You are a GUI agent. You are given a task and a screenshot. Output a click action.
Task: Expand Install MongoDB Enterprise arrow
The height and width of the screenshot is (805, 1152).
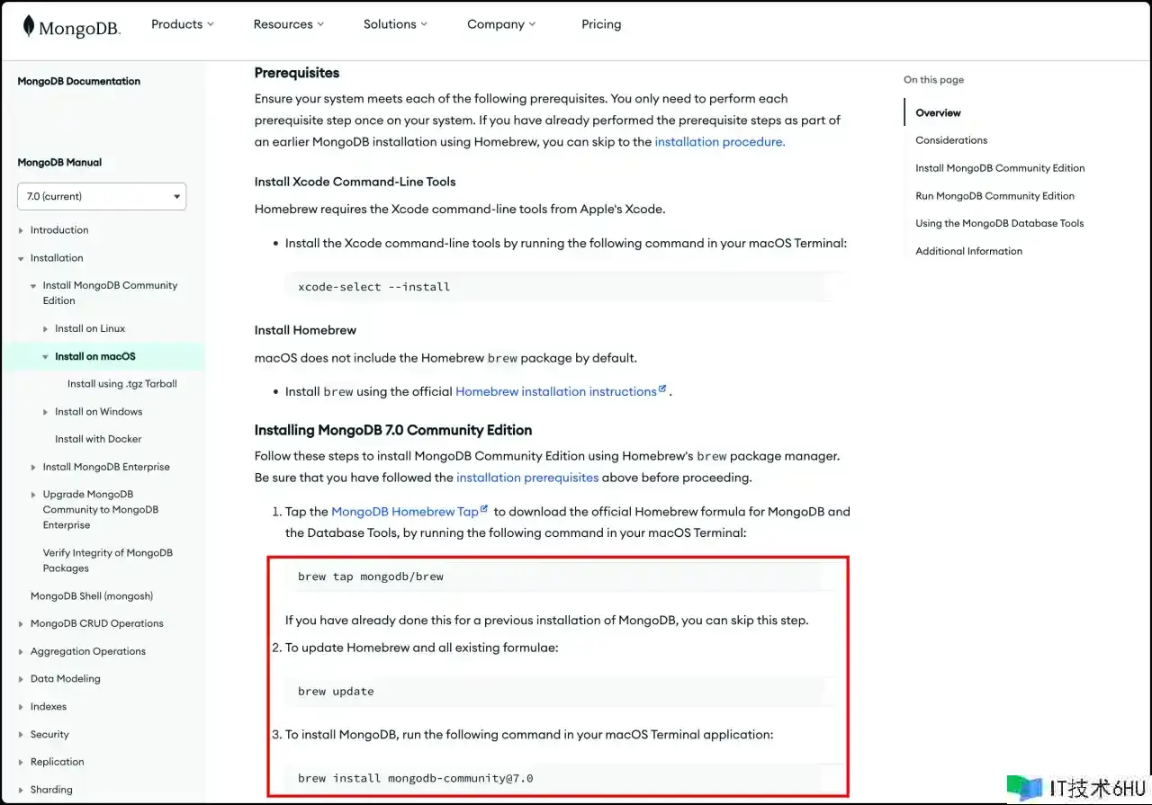pos(33,468)
